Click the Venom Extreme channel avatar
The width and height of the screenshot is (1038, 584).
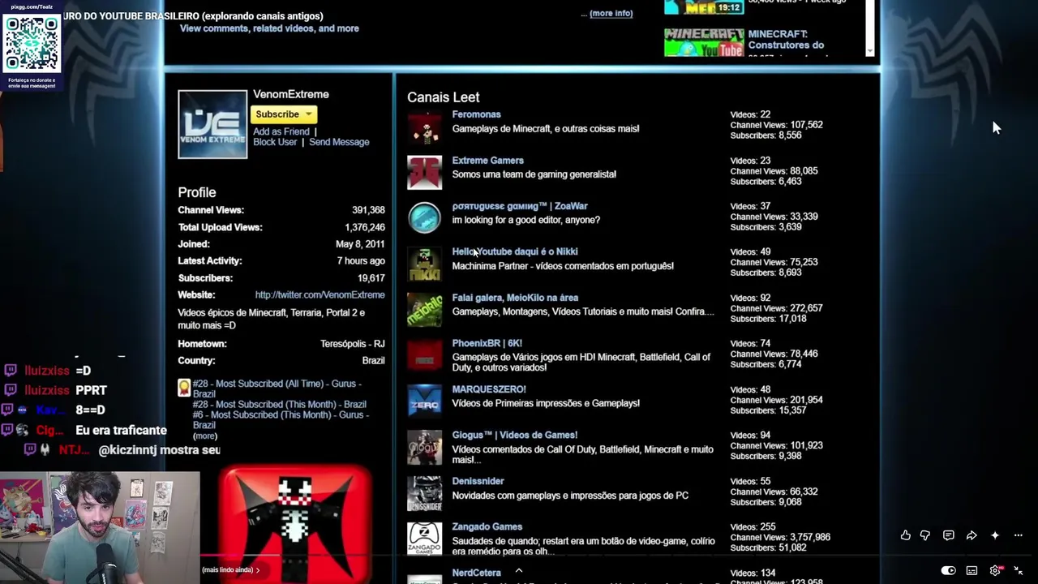click(212, 124)
